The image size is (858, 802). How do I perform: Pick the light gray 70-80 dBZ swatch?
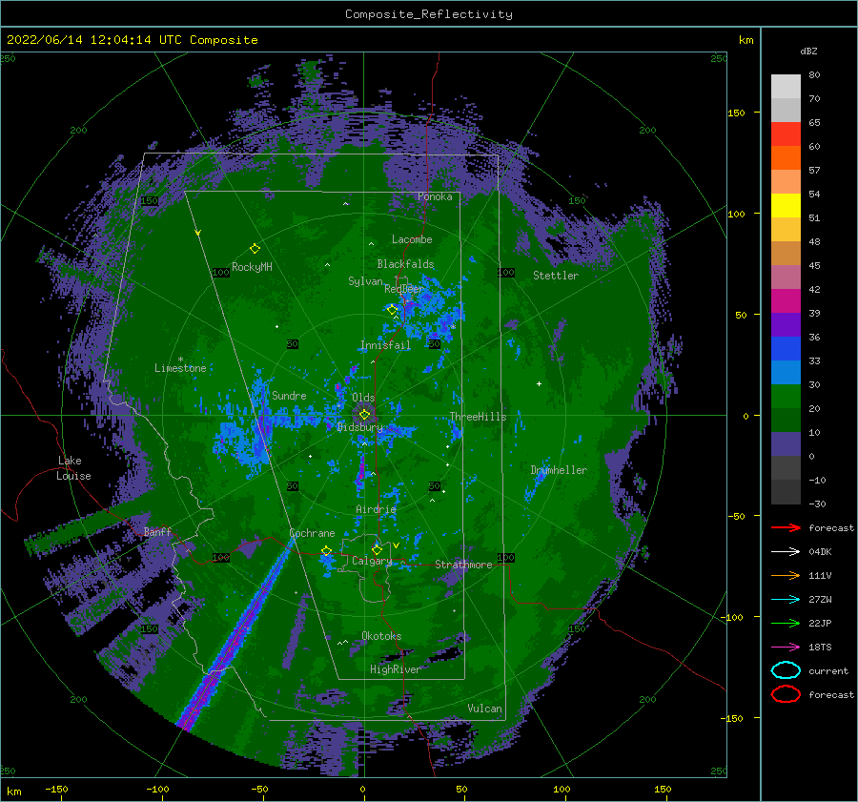pos(786,87)
